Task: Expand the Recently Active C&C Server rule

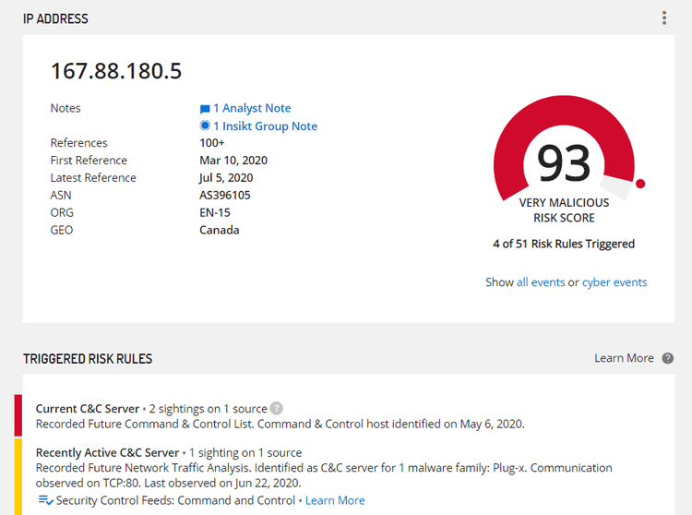Action: coord(107,452)
